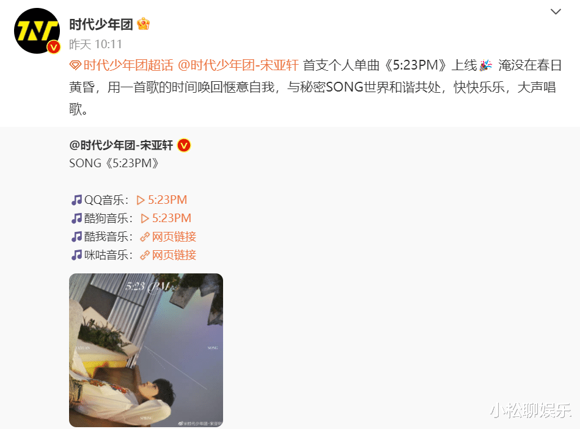Click the music note icon beside 咪咕音乐
The height and width of the screenshot is (429, 580).
pos(76,255)
